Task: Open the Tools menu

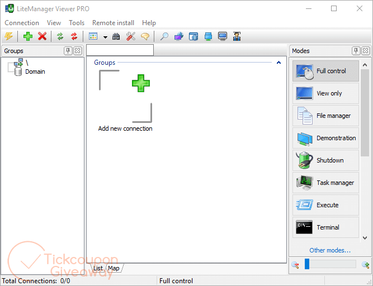Action: 77,23
